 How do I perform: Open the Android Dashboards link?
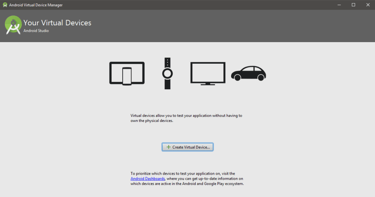coord(148,179)
